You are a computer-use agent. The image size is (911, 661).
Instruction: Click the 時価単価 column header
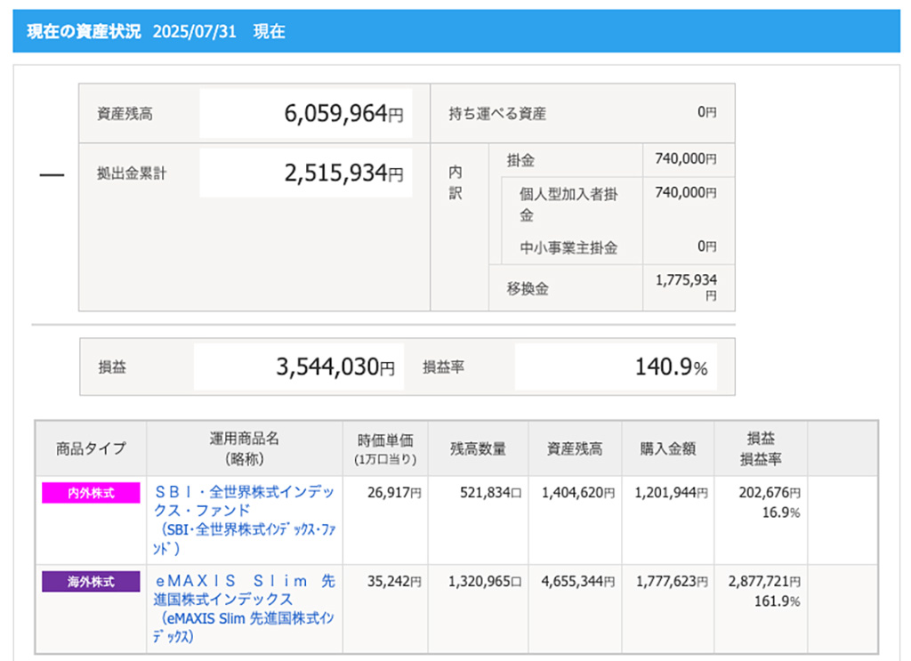pos(385,448)
